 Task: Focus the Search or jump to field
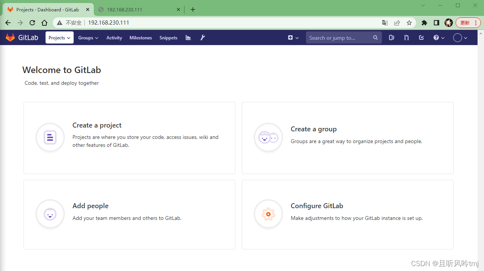[344, 37]
